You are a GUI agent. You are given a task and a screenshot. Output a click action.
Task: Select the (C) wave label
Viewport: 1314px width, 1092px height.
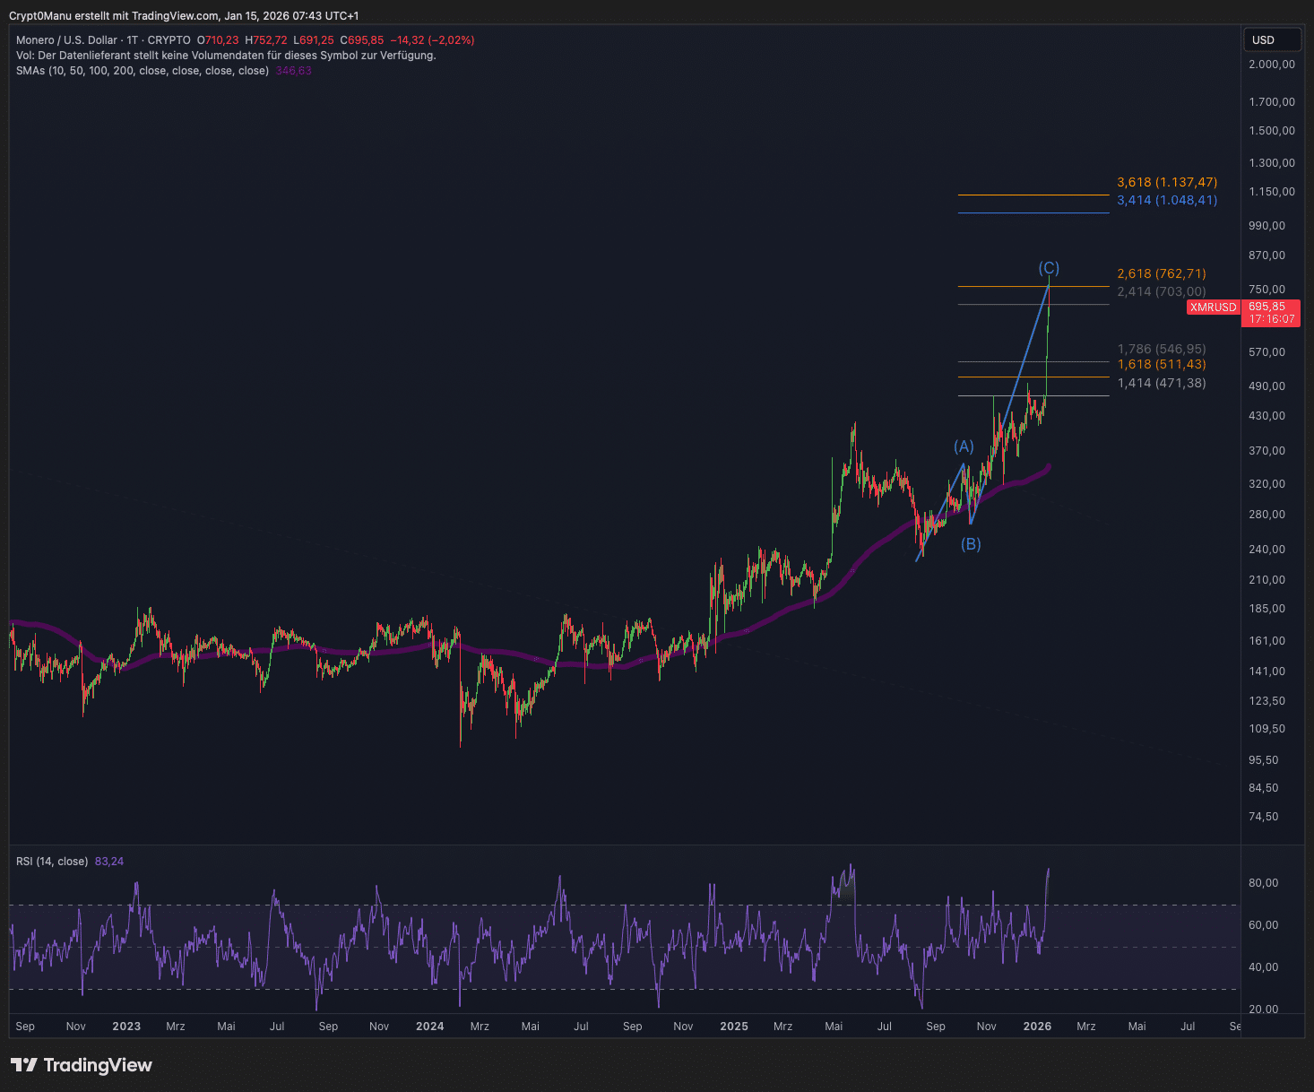coord(1049,268)
